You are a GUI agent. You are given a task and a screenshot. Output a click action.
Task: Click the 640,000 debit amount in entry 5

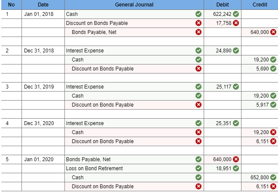222,159
